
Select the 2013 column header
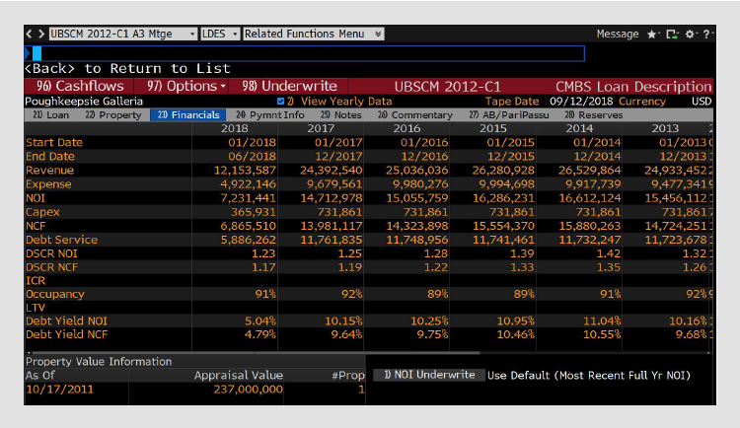point(665,128)
